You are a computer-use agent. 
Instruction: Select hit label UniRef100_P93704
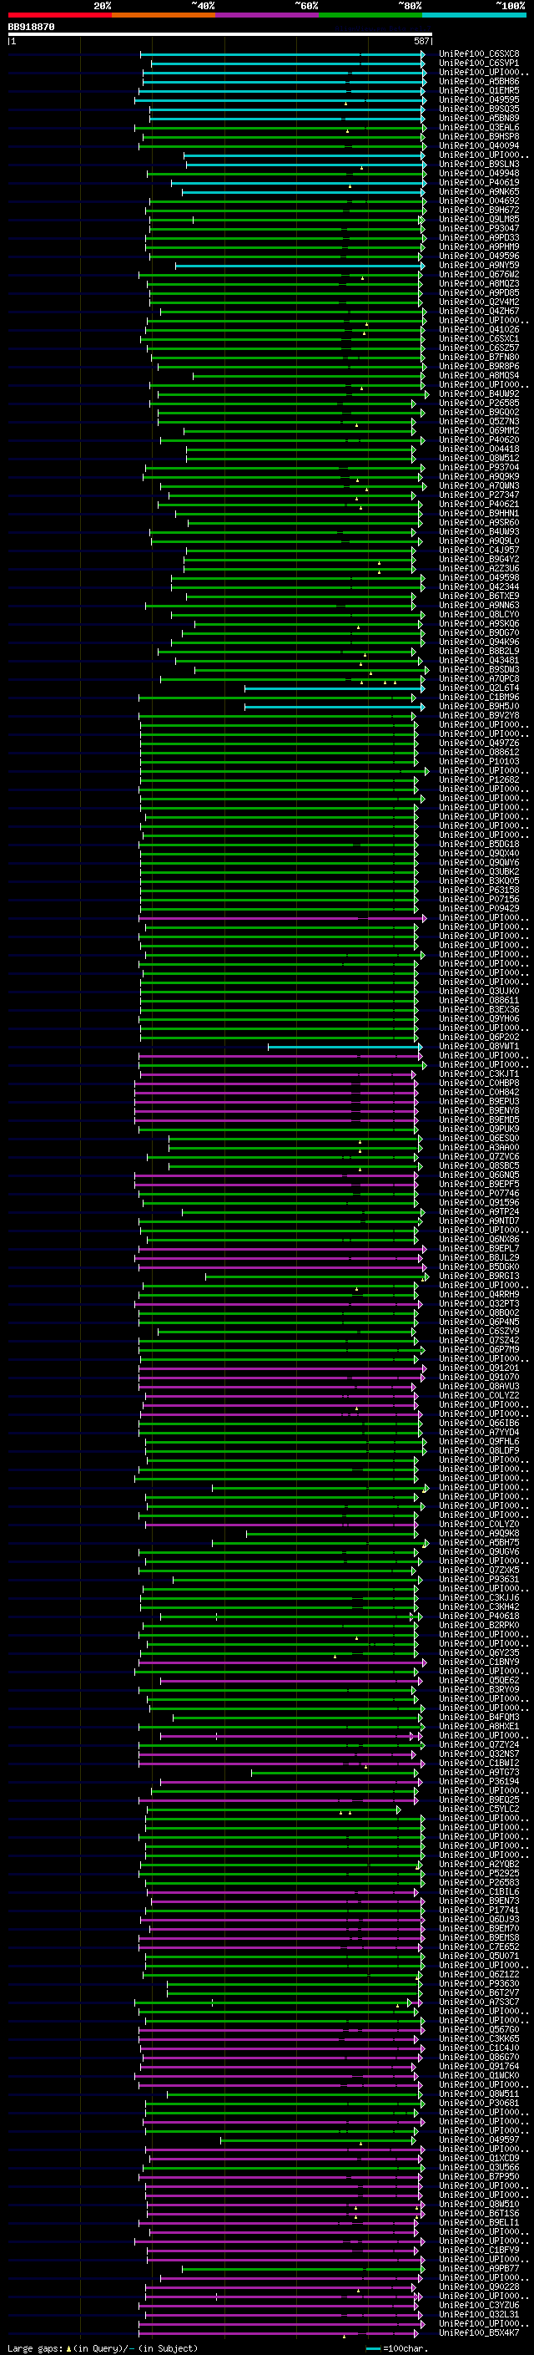click(x=479, y=467)
